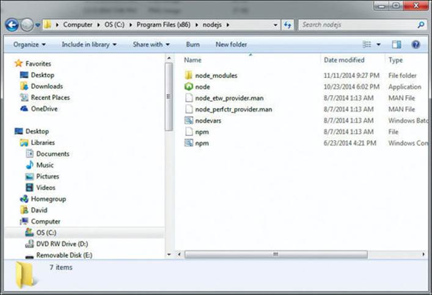Click the node_etw_provider.man file name
This screenshot has height=295, width=432.
229,98
